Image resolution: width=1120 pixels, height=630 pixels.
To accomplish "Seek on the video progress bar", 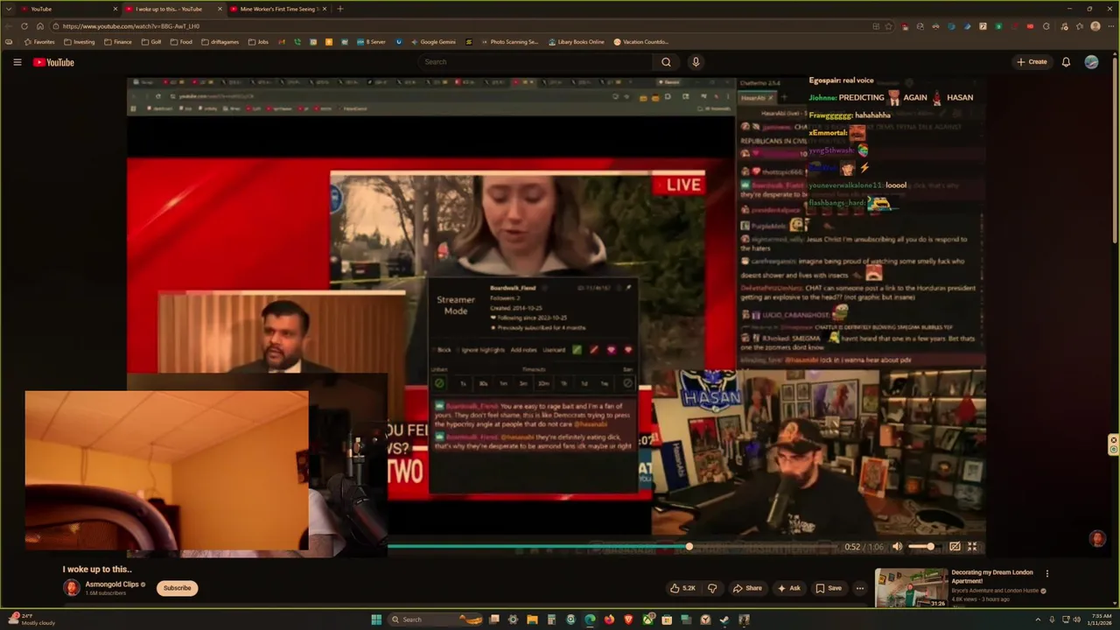I will (611, 547).
